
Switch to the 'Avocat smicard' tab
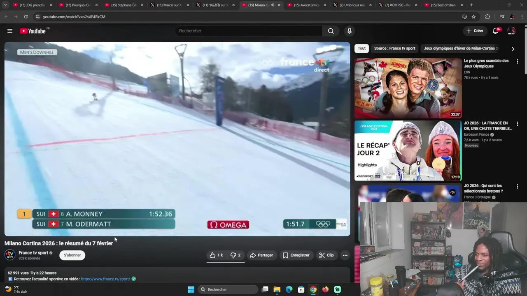307,5
